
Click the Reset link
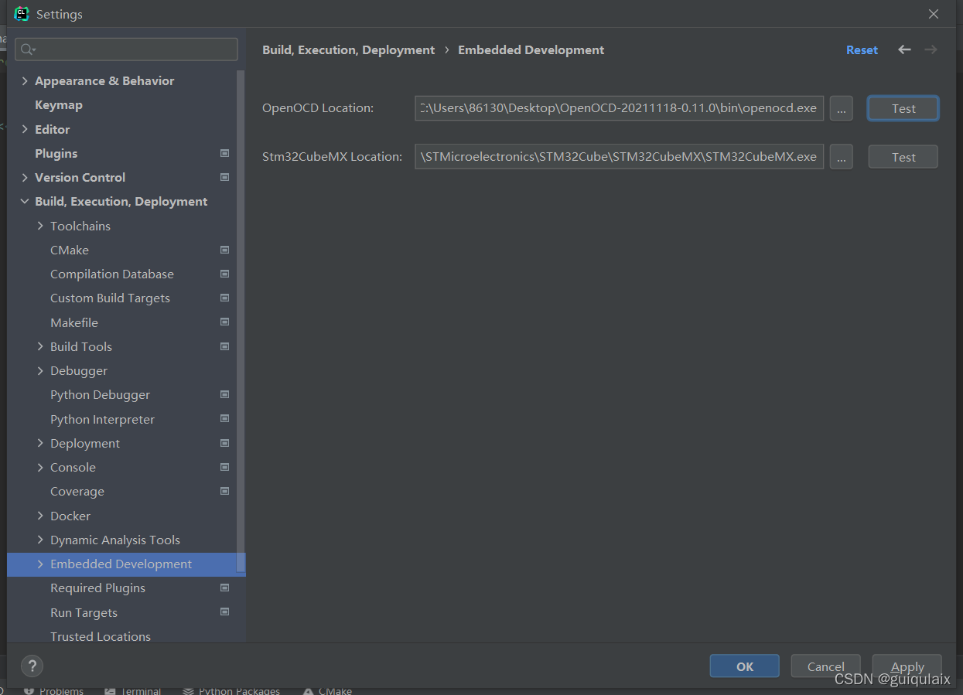pyautogui.click(x=862, y=49)
